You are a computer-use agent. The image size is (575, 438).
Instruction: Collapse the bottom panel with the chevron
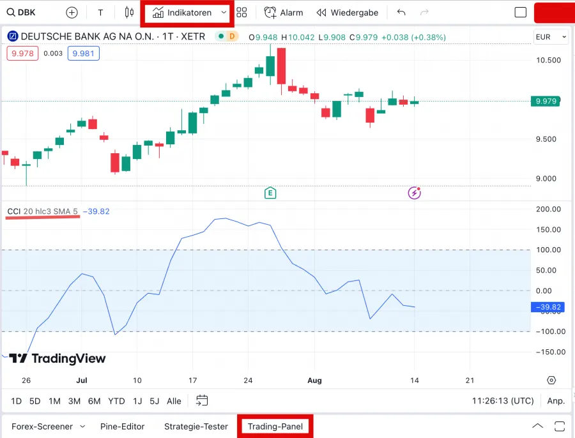coord(537,425)
